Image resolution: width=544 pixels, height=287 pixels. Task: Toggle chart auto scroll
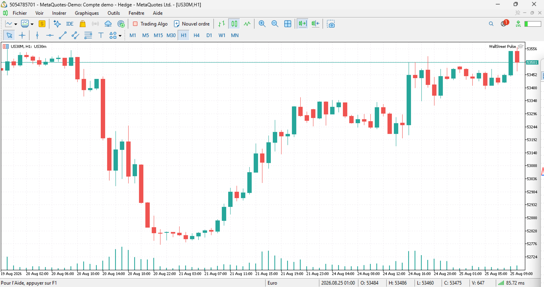click(303, 24)
